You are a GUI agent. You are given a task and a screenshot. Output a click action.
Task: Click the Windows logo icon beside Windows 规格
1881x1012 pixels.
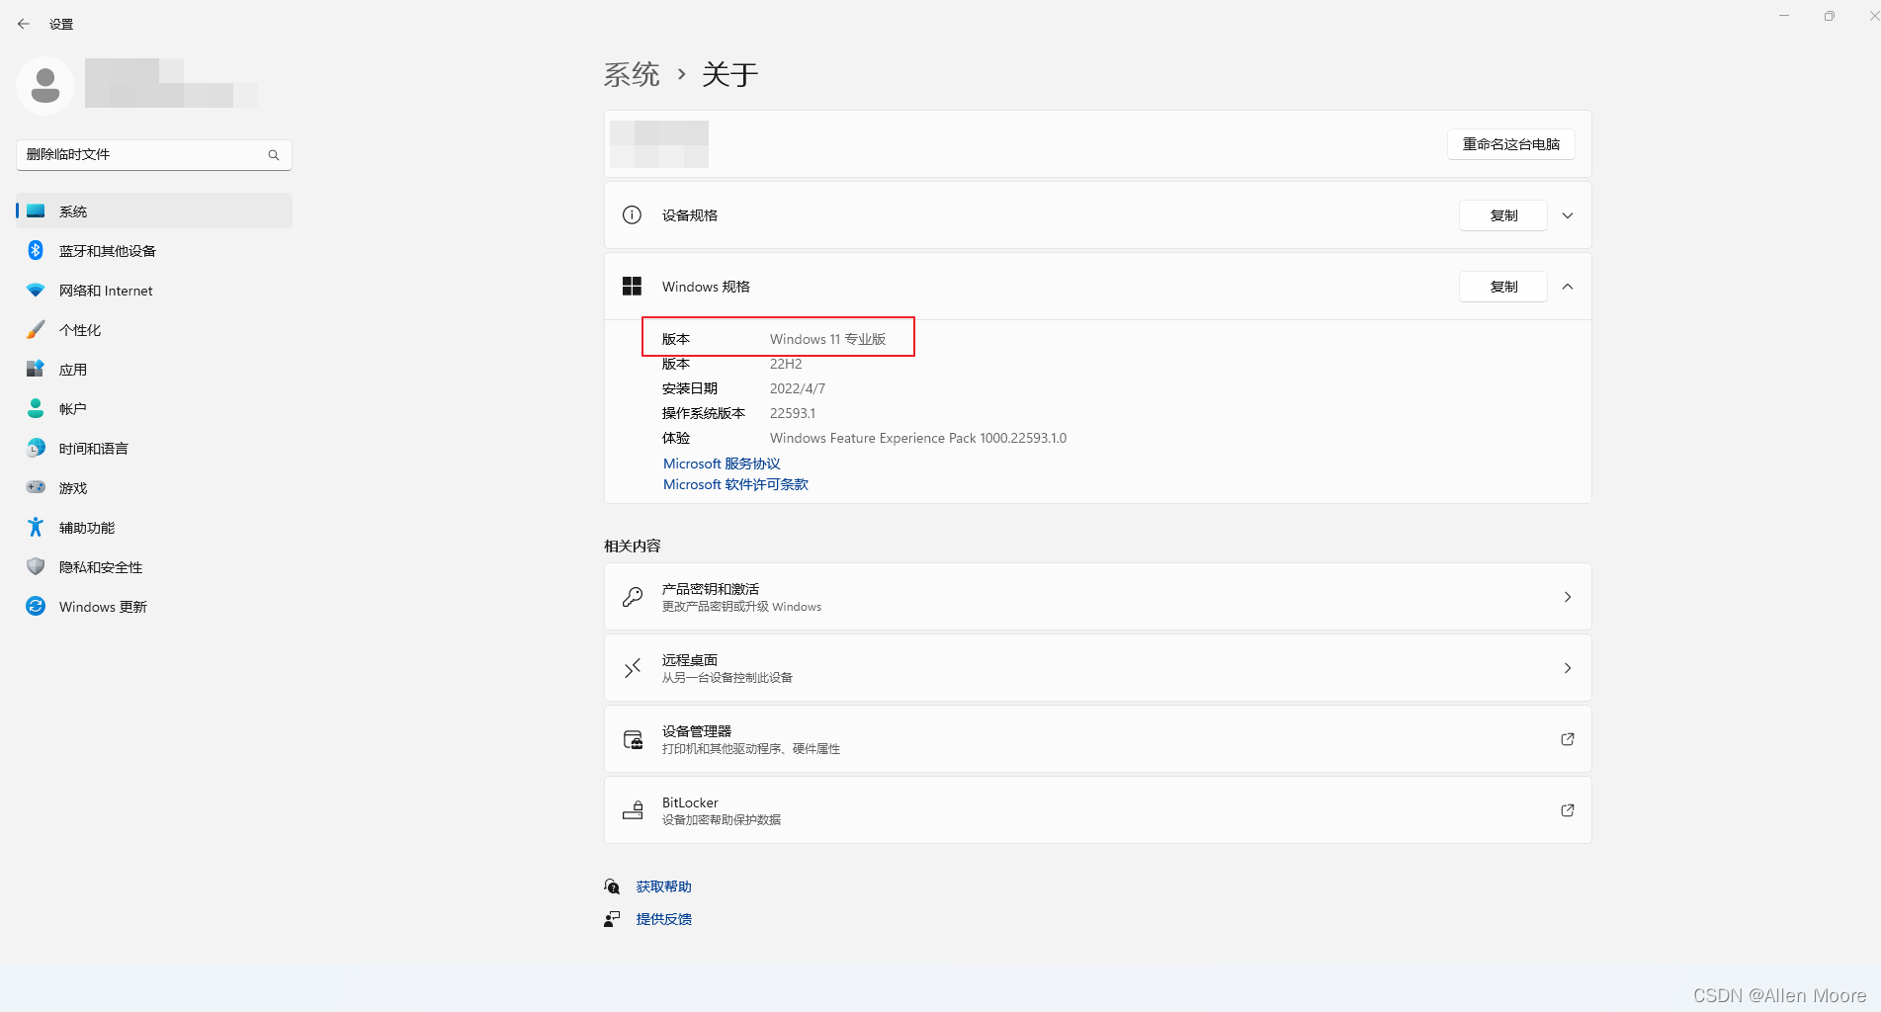632,287
